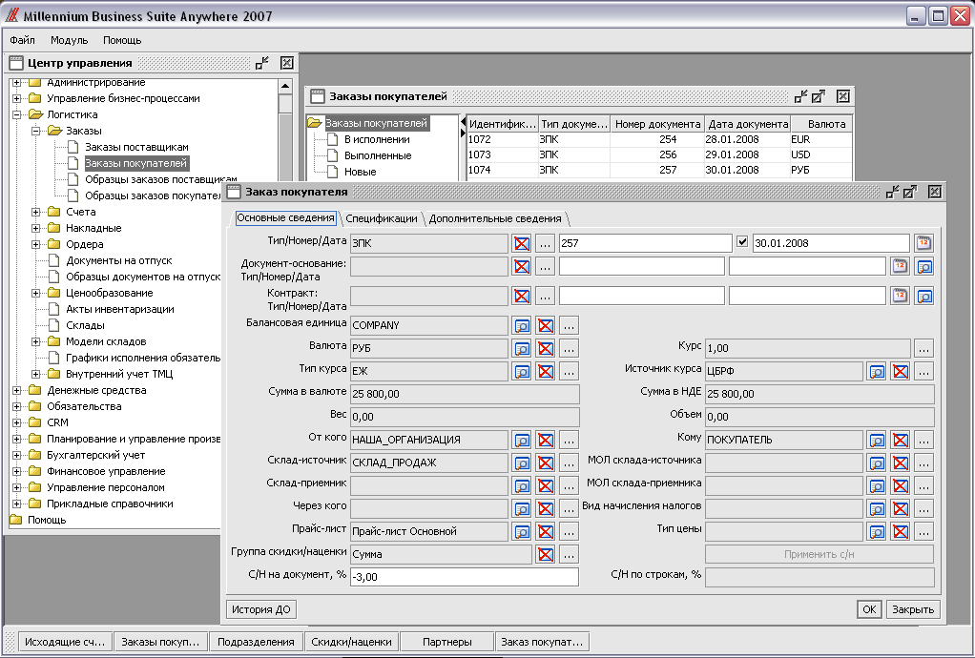This screenshot has height=658, width=975.
Task: Select table row with ID 1072
Action: [x=659, y=140]
